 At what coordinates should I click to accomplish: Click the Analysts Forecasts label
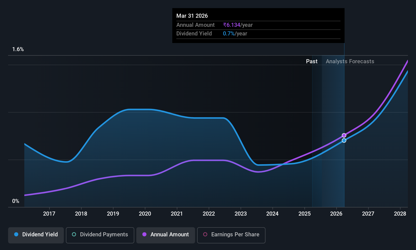click(350, 61)
